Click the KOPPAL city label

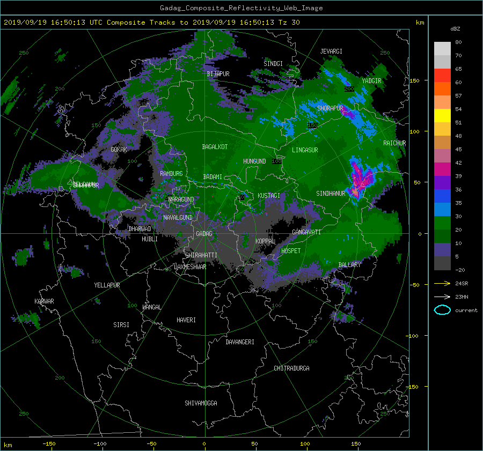pyautogui.click(x=265, y=241)
